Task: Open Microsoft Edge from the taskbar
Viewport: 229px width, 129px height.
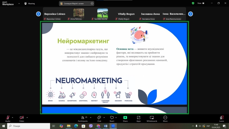Action: (x=76, y=126)
